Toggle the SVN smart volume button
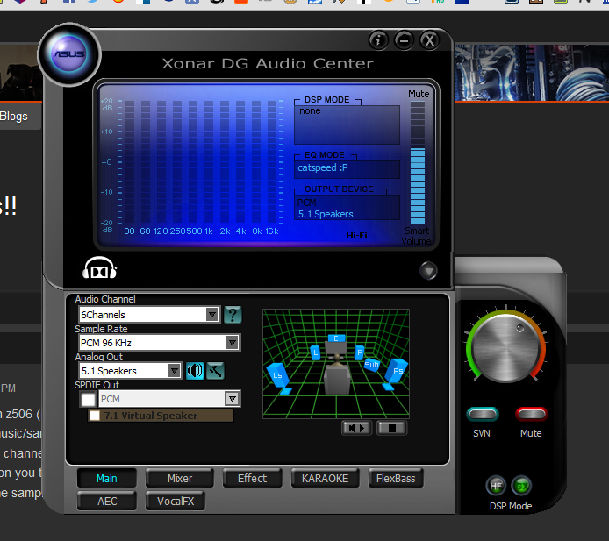Screen dimensions: 609x541 click(x=482, y=414)
